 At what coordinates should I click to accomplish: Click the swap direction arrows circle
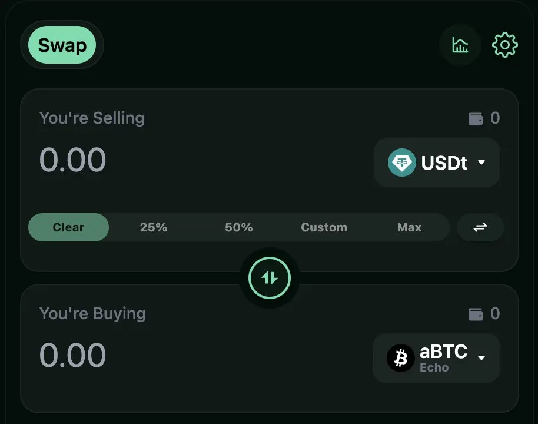pyautogui.click(x=270, y=278)
